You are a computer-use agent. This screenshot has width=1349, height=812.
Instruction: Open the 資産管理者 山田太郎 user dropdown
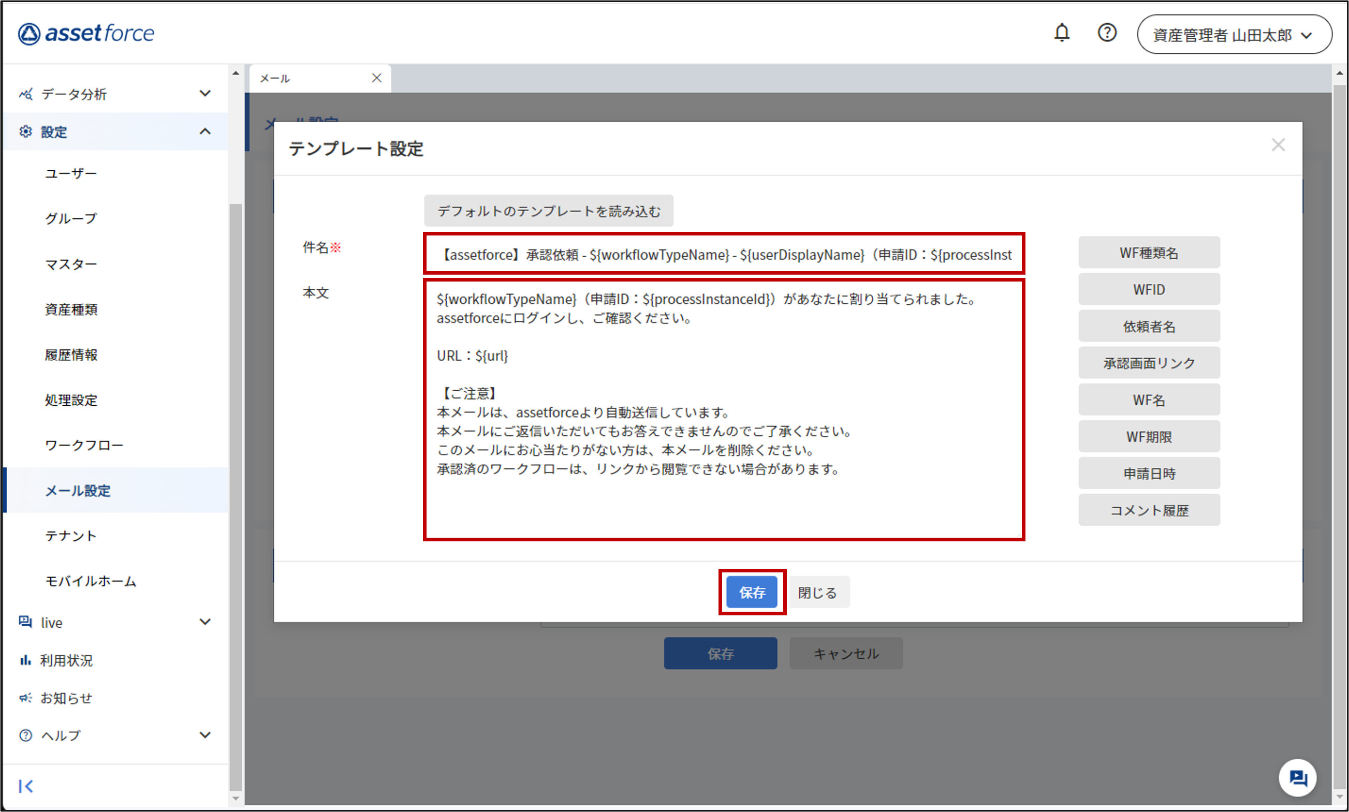pyautogui.click(x=1234, y=35)
